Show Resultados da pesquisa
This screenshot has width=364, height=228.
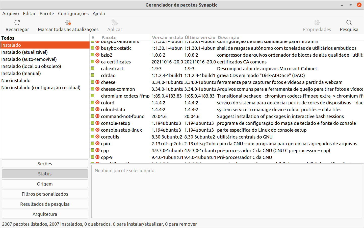point(45,204)
